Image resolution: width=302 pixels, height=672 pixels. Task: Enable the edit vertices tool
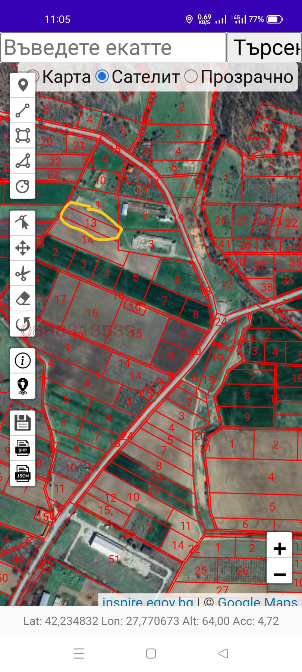[23, 223]
